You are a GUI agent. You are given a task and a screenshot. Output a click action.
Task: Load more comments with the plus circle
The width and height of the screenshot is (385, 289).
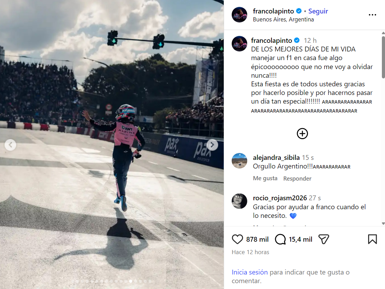302,134
